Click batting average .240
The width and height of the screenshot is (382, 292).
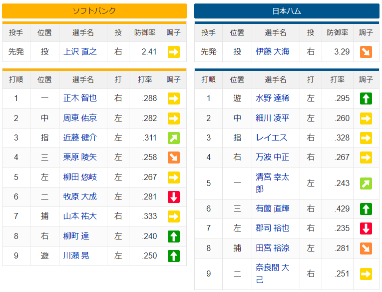tap(149, 236)
